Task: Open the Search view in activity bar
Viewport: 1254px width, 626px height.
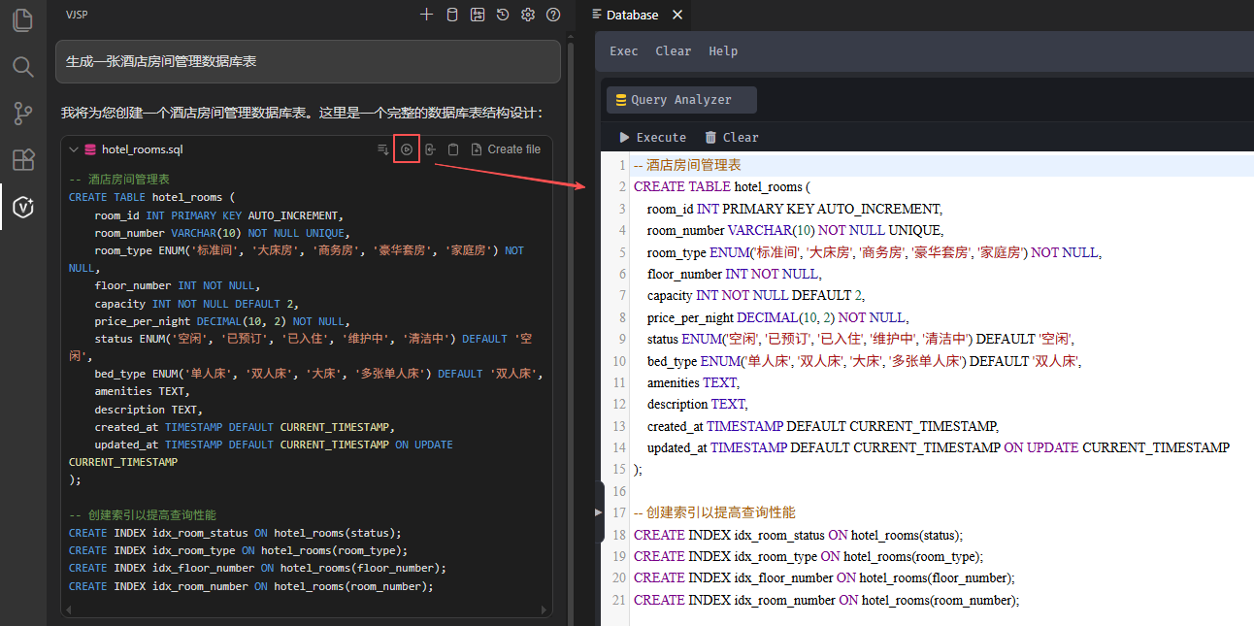Action: click(x=22, y=66)
